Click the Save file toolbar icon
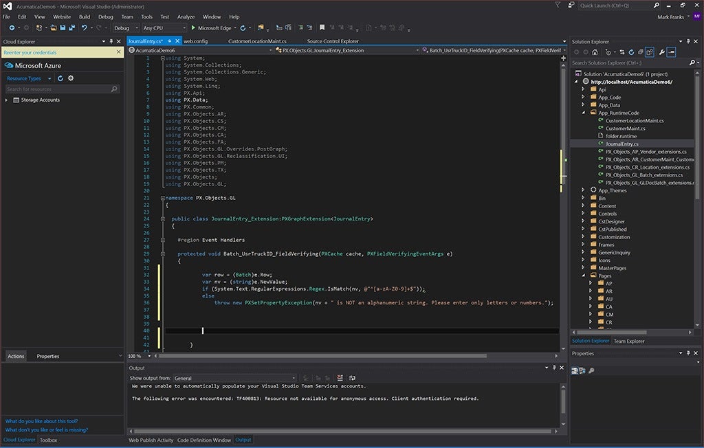 tap(63, 28)
